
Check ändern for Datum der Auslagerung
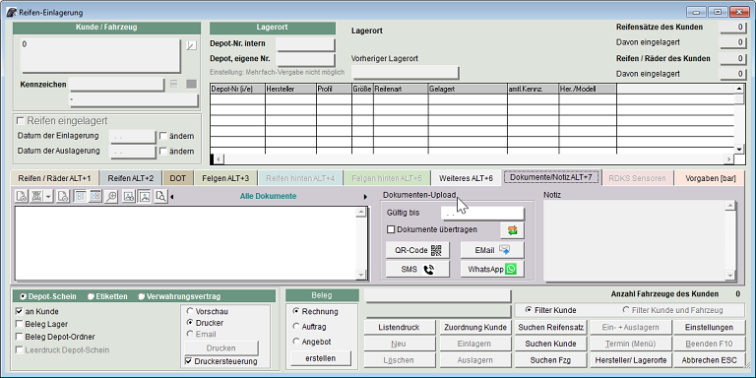pos(163,152)
